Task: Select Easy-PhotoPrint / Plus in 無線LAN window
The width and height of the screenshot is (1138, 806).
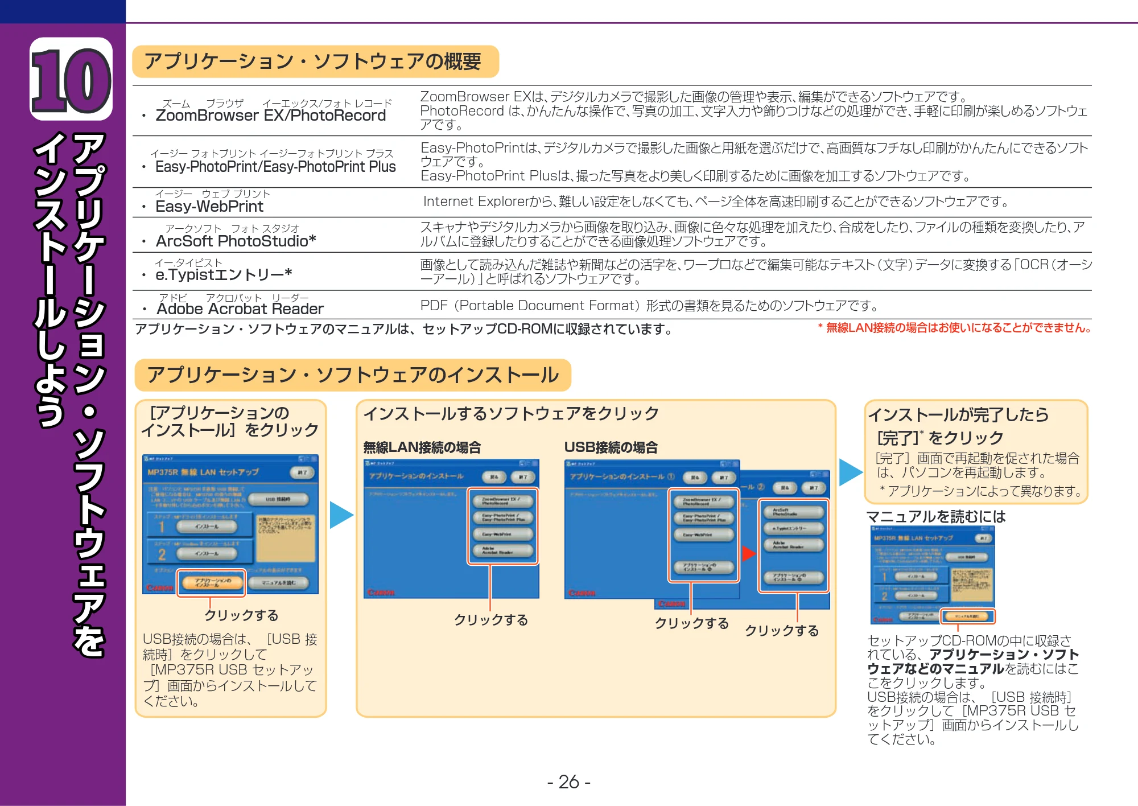Action: point(503,517)
